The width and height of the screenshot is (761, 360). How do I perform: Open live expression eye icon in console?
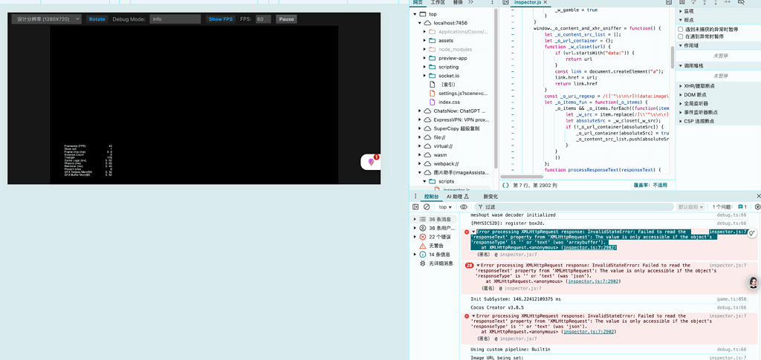point(464,207)
